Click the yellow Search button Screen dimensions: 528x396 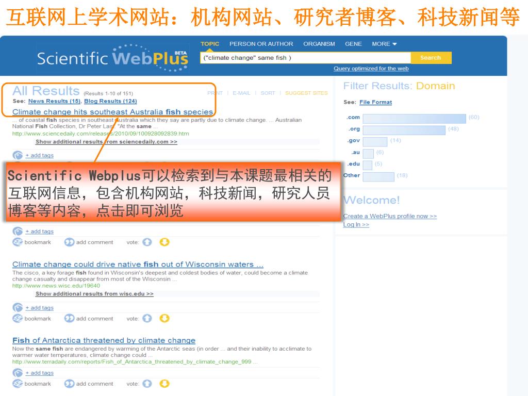(431, 58)
